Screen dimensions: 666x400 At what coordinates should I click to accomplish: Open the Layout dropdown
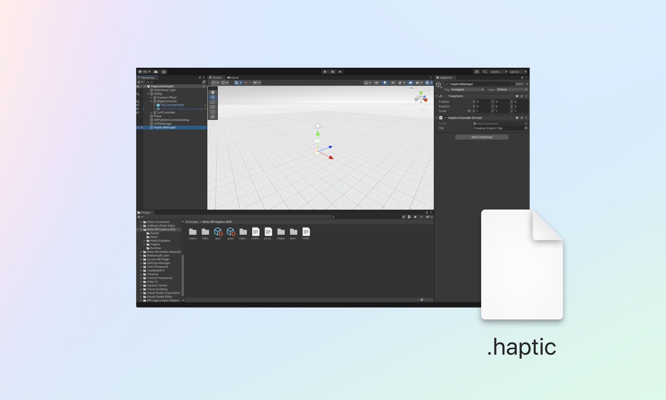pos(518,72)
